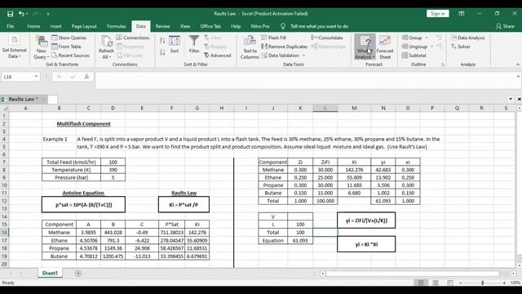The height and width of the screenshot is (294, 522).
Task: Switch to Page Break Preview
Action: click(x=450, y=283)
